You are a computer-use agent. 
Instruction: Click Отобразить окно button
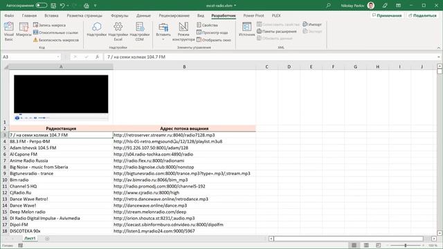[214, 40]
